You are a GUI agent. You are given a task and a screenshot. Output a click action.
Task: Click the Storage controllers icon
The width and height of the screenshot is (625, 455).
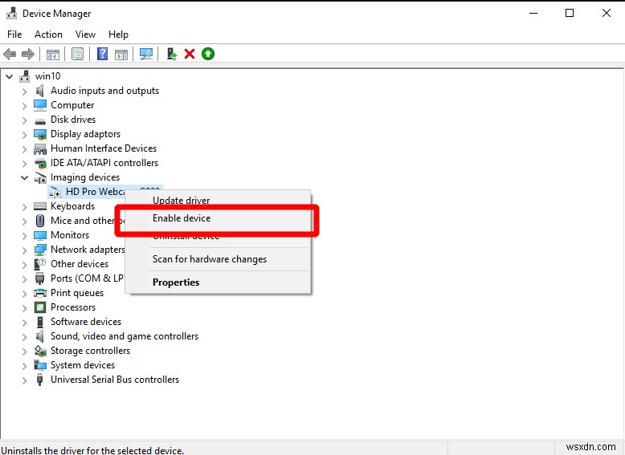(x=40, y=351)
